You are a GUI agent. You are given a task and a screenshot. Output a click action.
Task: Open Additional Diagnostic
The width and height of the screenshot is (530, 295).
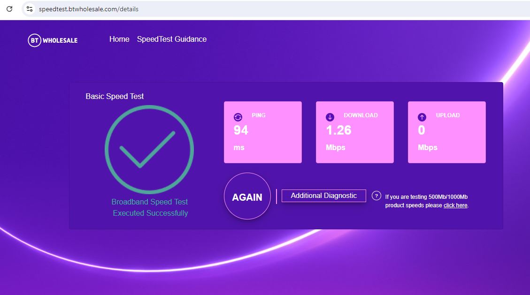(324, 196)
